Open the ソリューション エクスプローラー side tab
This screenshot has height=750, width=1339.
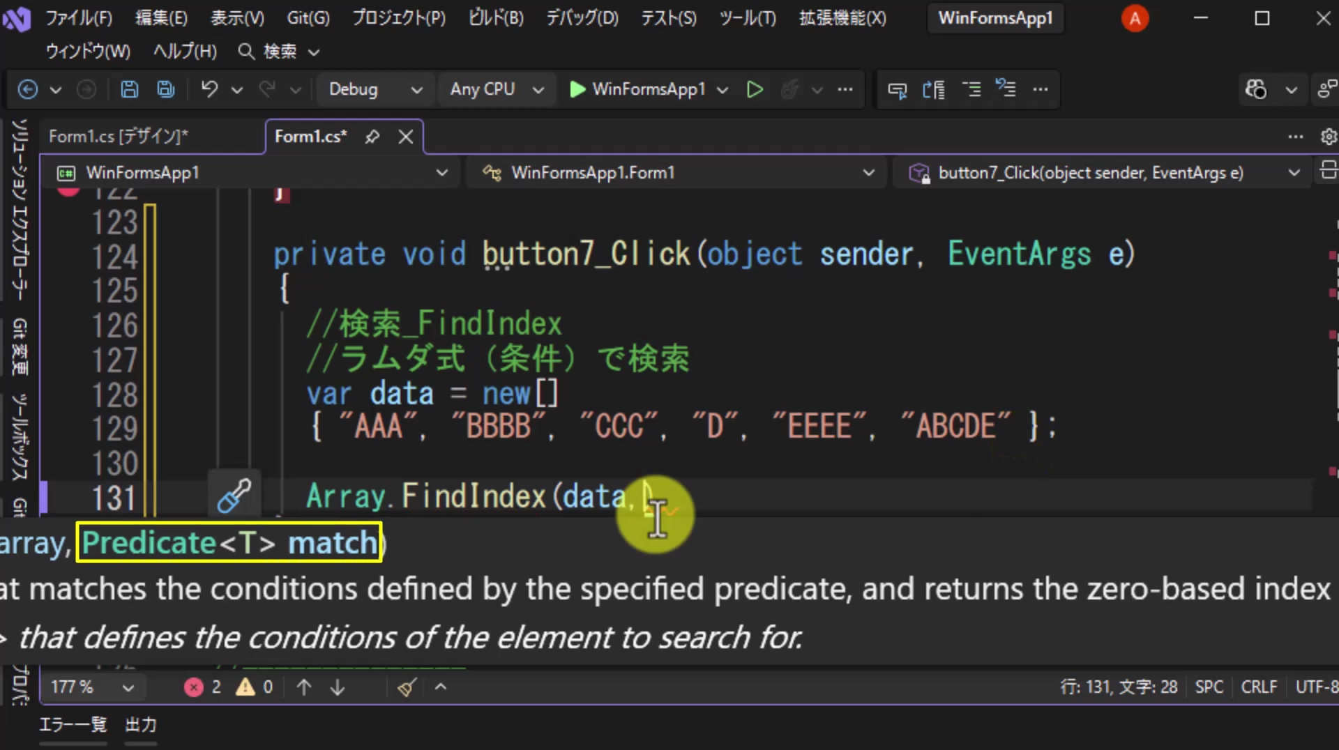(20, 209)
